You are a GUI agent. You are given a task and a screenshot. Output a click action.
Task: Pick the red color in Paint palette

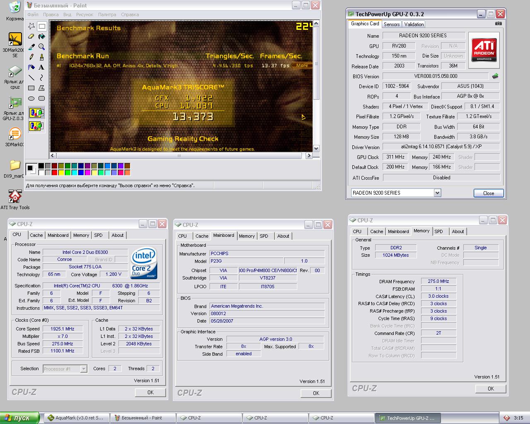point(54,172)
